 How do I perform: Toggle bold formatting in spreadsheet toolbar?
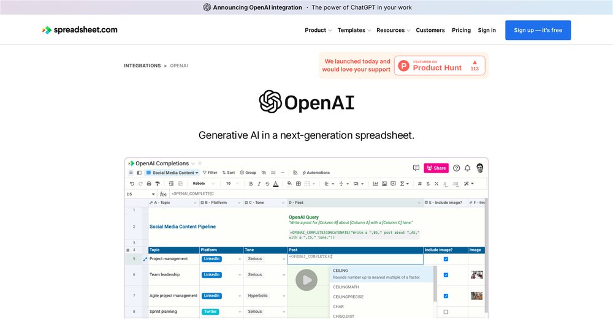pyautogui.click(x=251, y=184)
